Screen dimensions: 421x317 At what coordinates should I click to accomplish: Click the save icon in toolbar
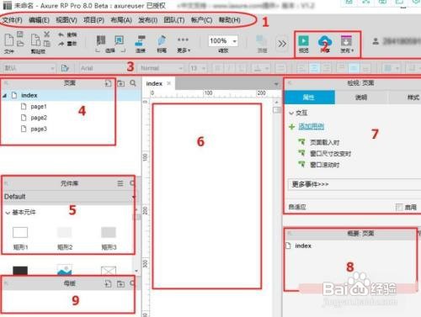point(20,34)
